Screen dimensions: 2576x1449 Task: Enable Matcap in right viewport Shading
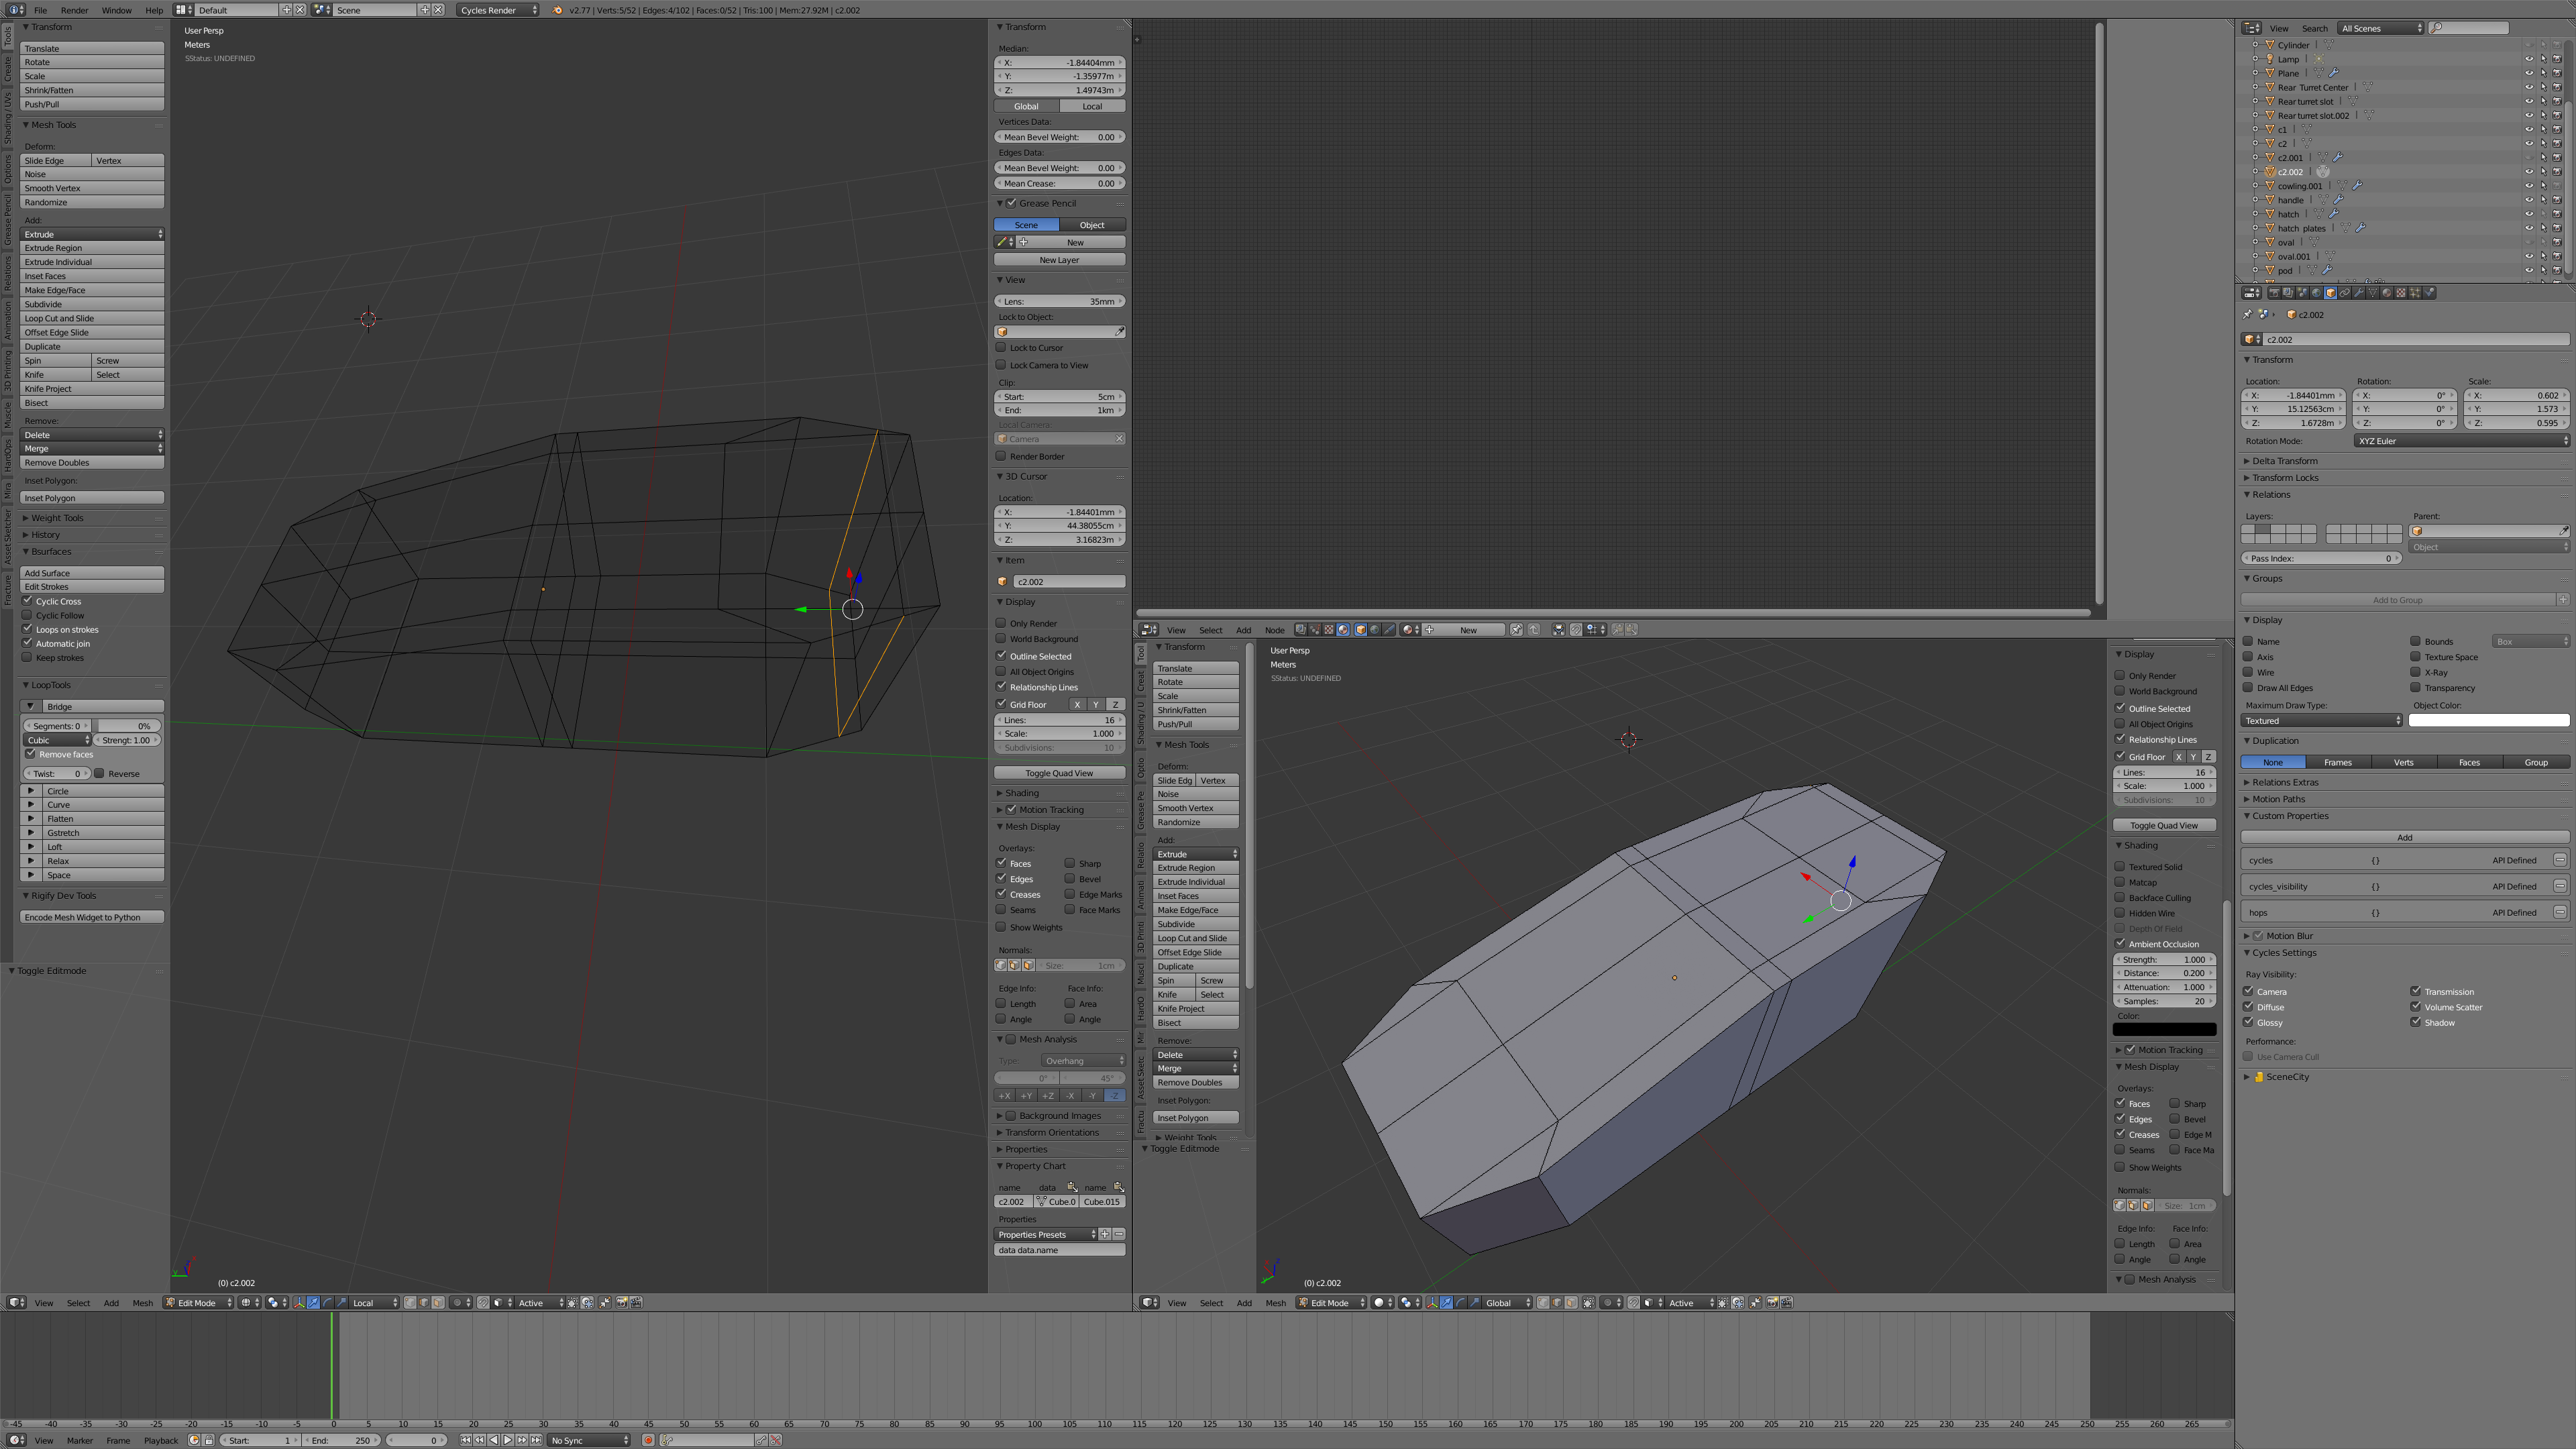[2120, 881]
